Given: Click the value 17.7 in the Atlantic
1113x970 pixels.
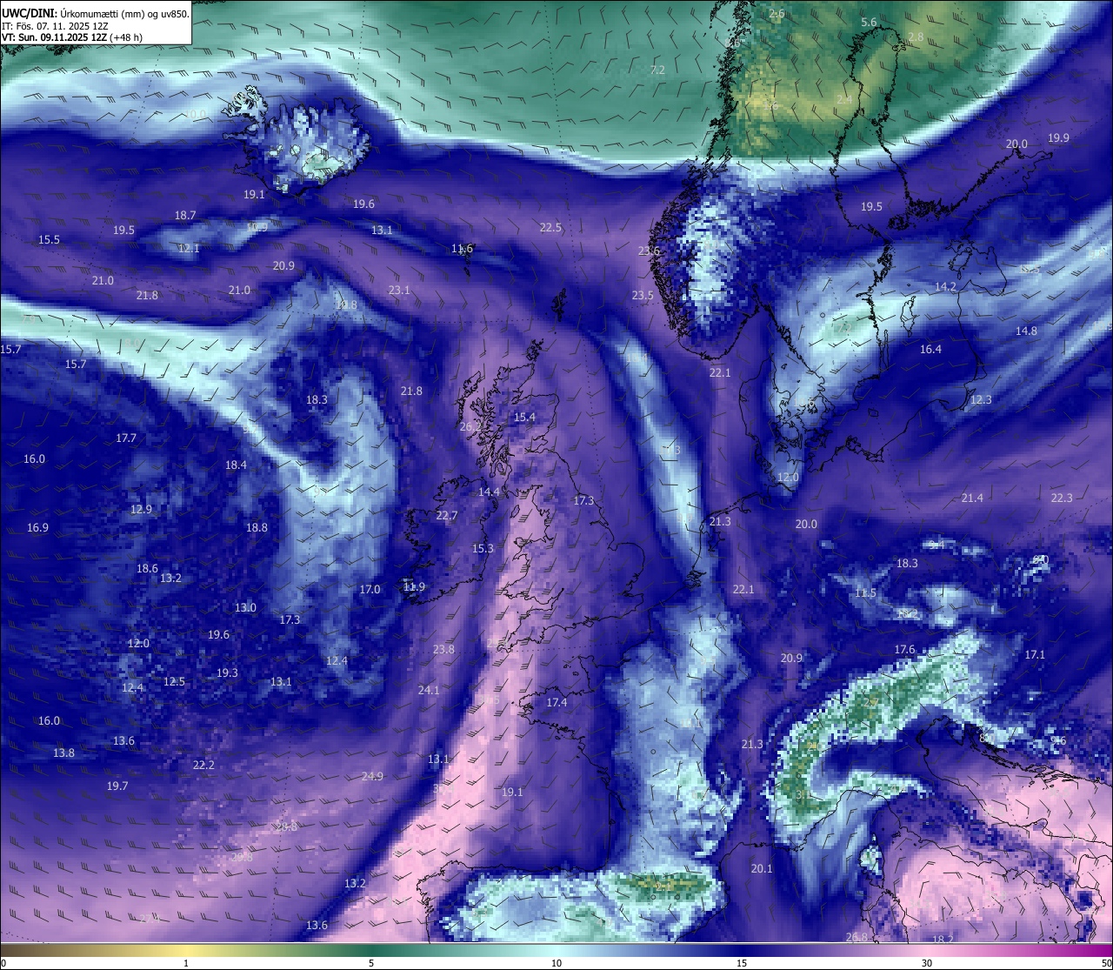Looking at the screenshot, I should (126, 438).
